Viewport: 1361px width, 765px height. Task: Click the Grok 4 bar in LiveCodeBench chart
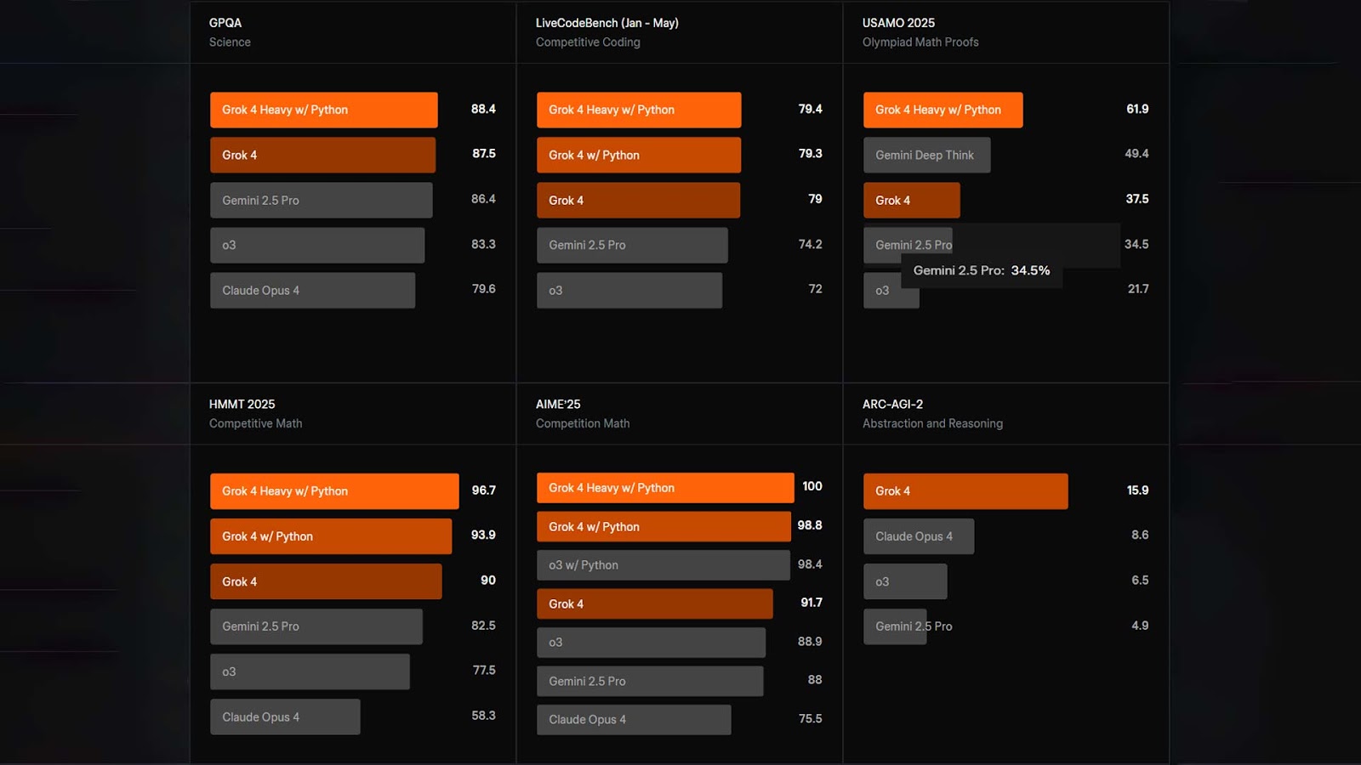638,200
